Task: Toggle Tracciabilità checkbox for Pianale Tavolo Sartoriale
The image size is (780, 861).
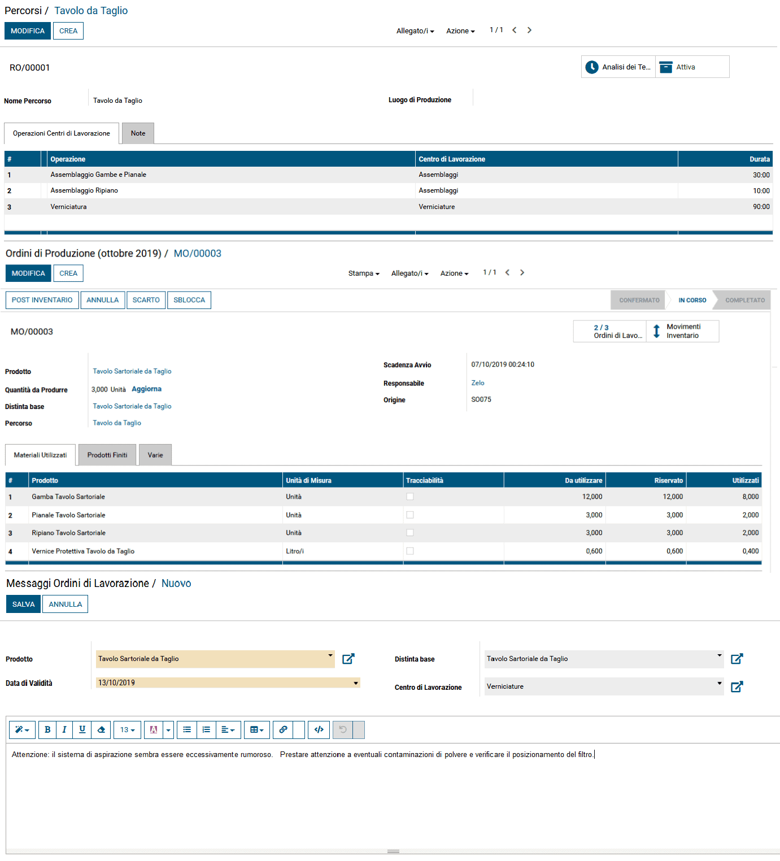Action: (x=410, y=515)
